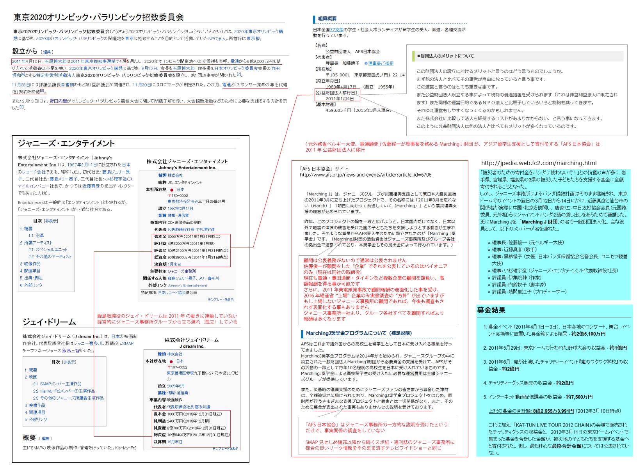Collapse Johnny's Entertainment contents with 非表示
The image size is (637, 476).
(x=51, y=221)
